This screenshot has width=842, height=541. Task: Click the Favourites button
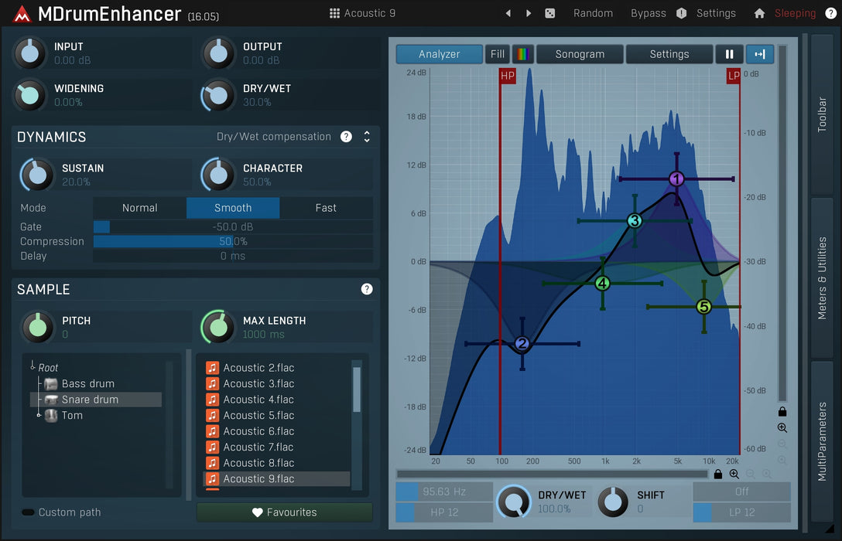(284, 512)
